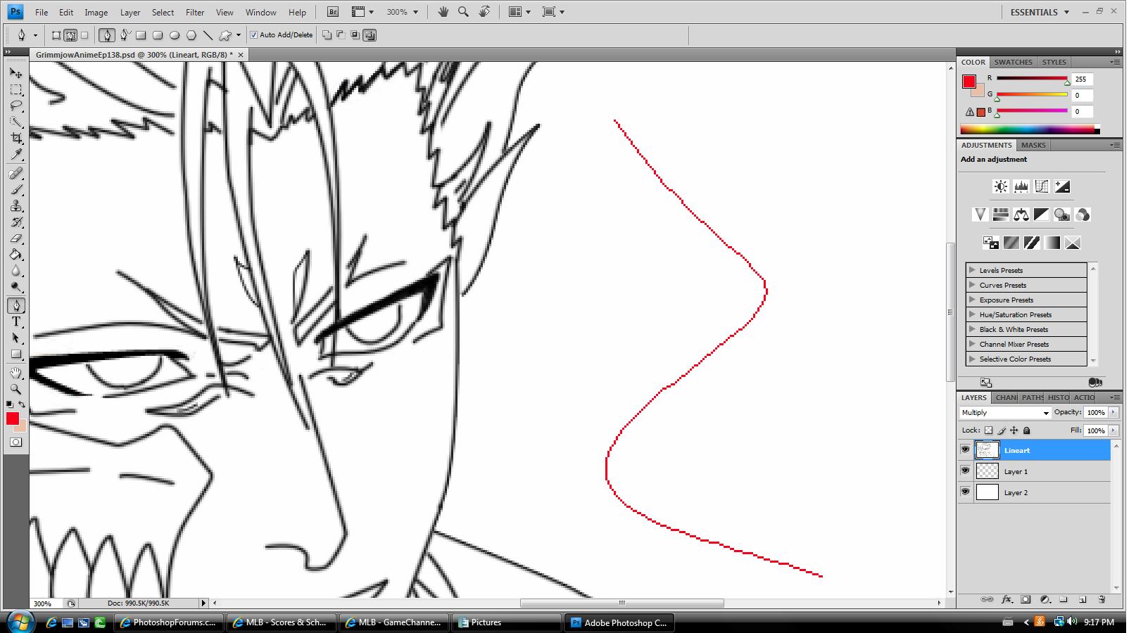Select the Paint Bucket tool
The height and width of the screenshot is (633, 1136).
16,255
